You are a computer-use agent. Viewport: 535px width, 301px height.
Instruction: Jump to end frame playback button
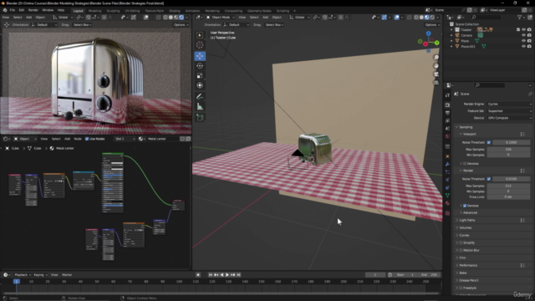click(238, 275)
